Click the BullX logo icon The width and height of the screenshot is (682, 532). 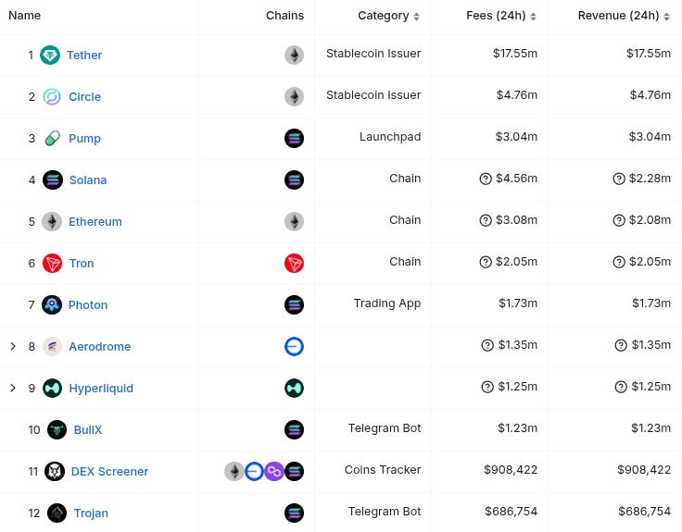tap(57, 430)
